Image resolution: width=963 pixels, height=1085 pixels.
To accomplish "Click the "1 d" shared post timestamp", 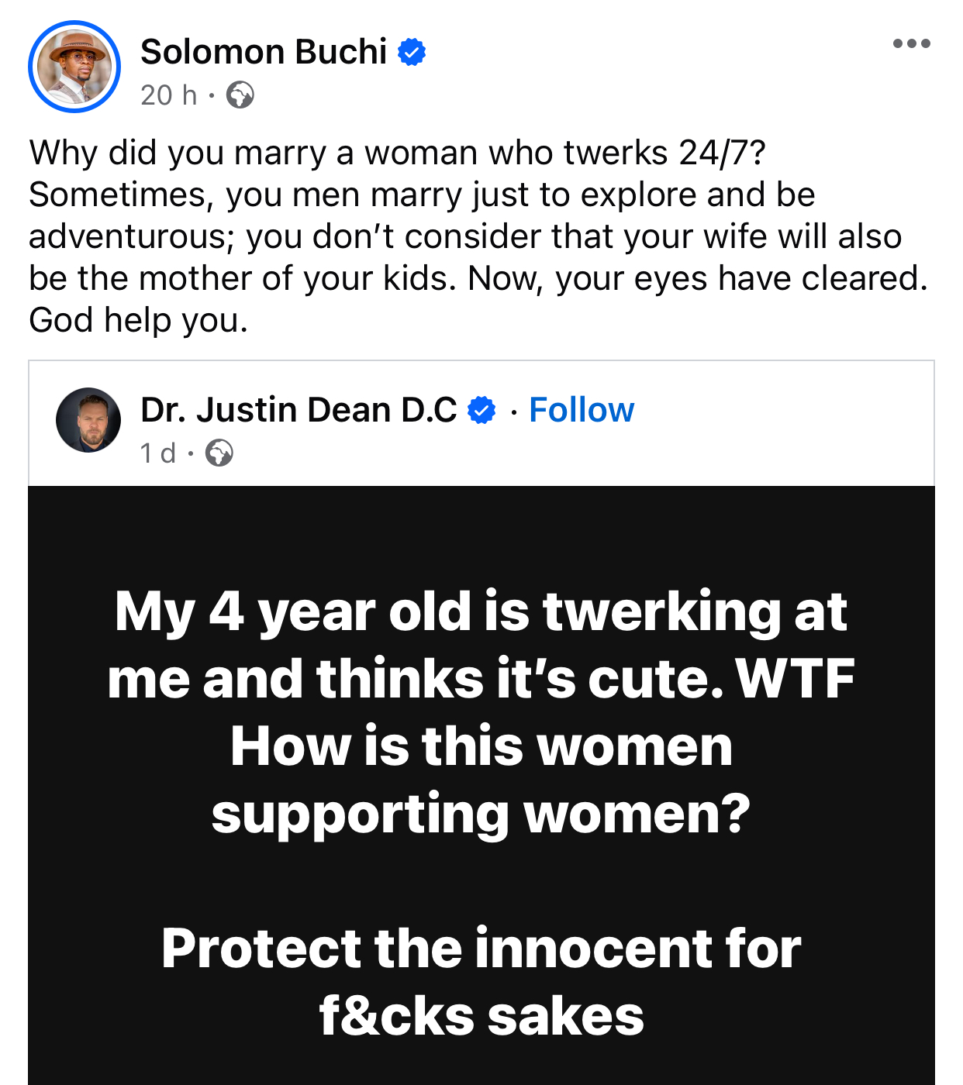I will 157,453.
